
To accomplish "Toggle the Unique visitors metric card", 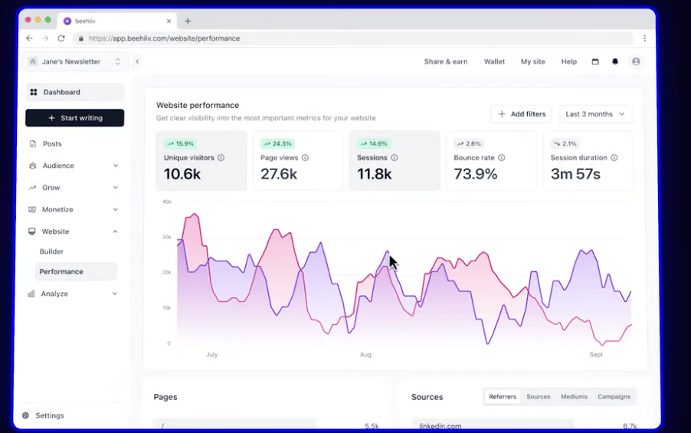I will (x=201, y=161).
